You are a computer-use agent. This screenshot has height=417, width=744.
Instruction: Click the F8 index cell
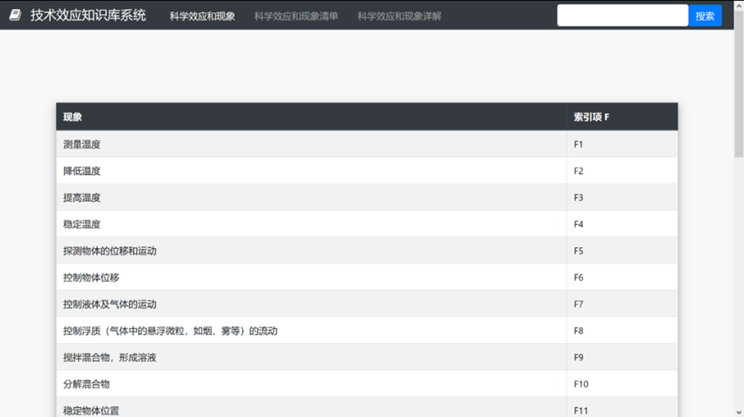coord(622,331)
